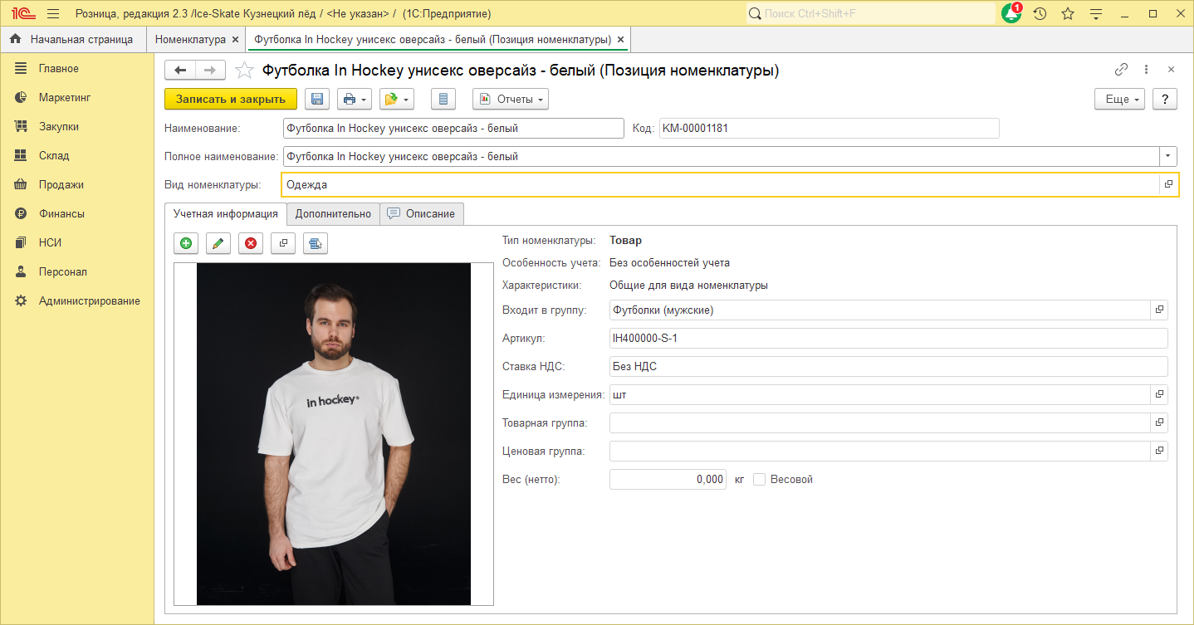Click the green add image button
Viewport: 1194px width, 625px height.
click(x=186, y=243)
